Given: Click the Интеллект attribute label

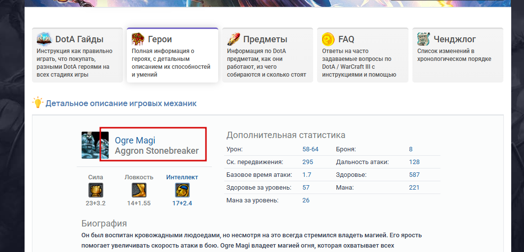Looking at the screenshot, I should click(x=182, y=177).
